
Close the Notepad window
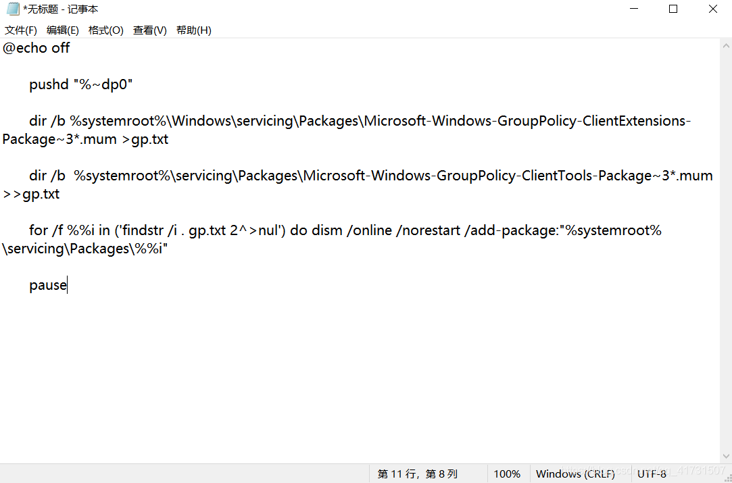(x=713, y=9)
